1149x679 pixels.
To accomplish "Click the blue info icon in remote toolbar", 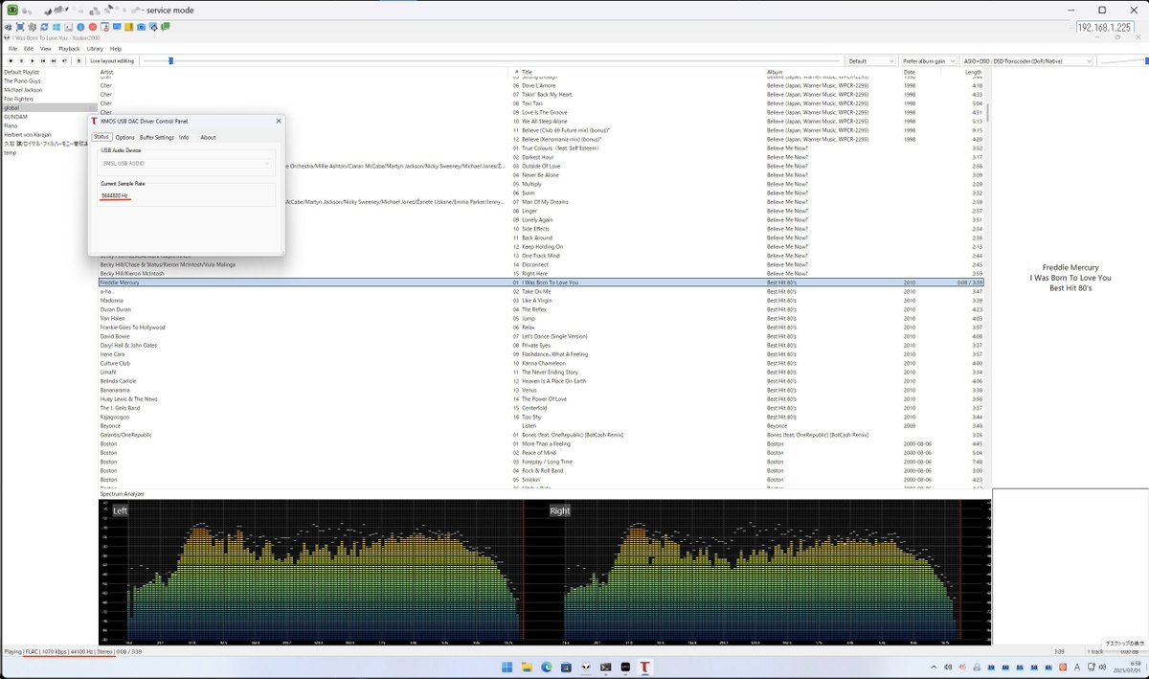I will coord(80,27).
